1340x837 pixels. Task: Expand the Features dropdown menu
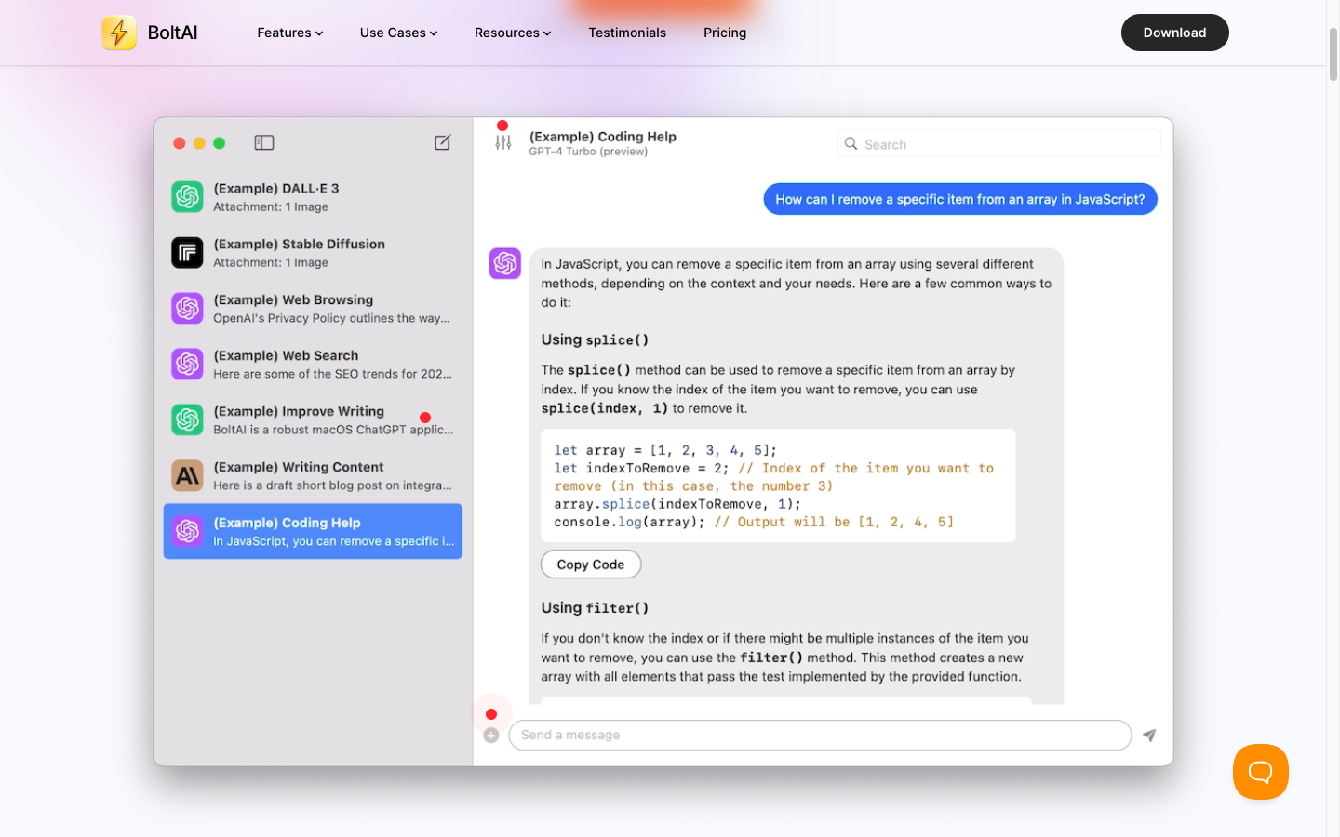[x=290, y=33]
